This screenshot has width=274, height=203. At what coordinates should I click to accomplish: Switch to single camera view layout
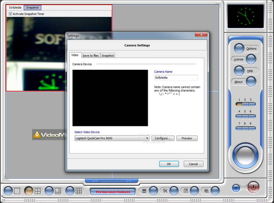(8, 191)
